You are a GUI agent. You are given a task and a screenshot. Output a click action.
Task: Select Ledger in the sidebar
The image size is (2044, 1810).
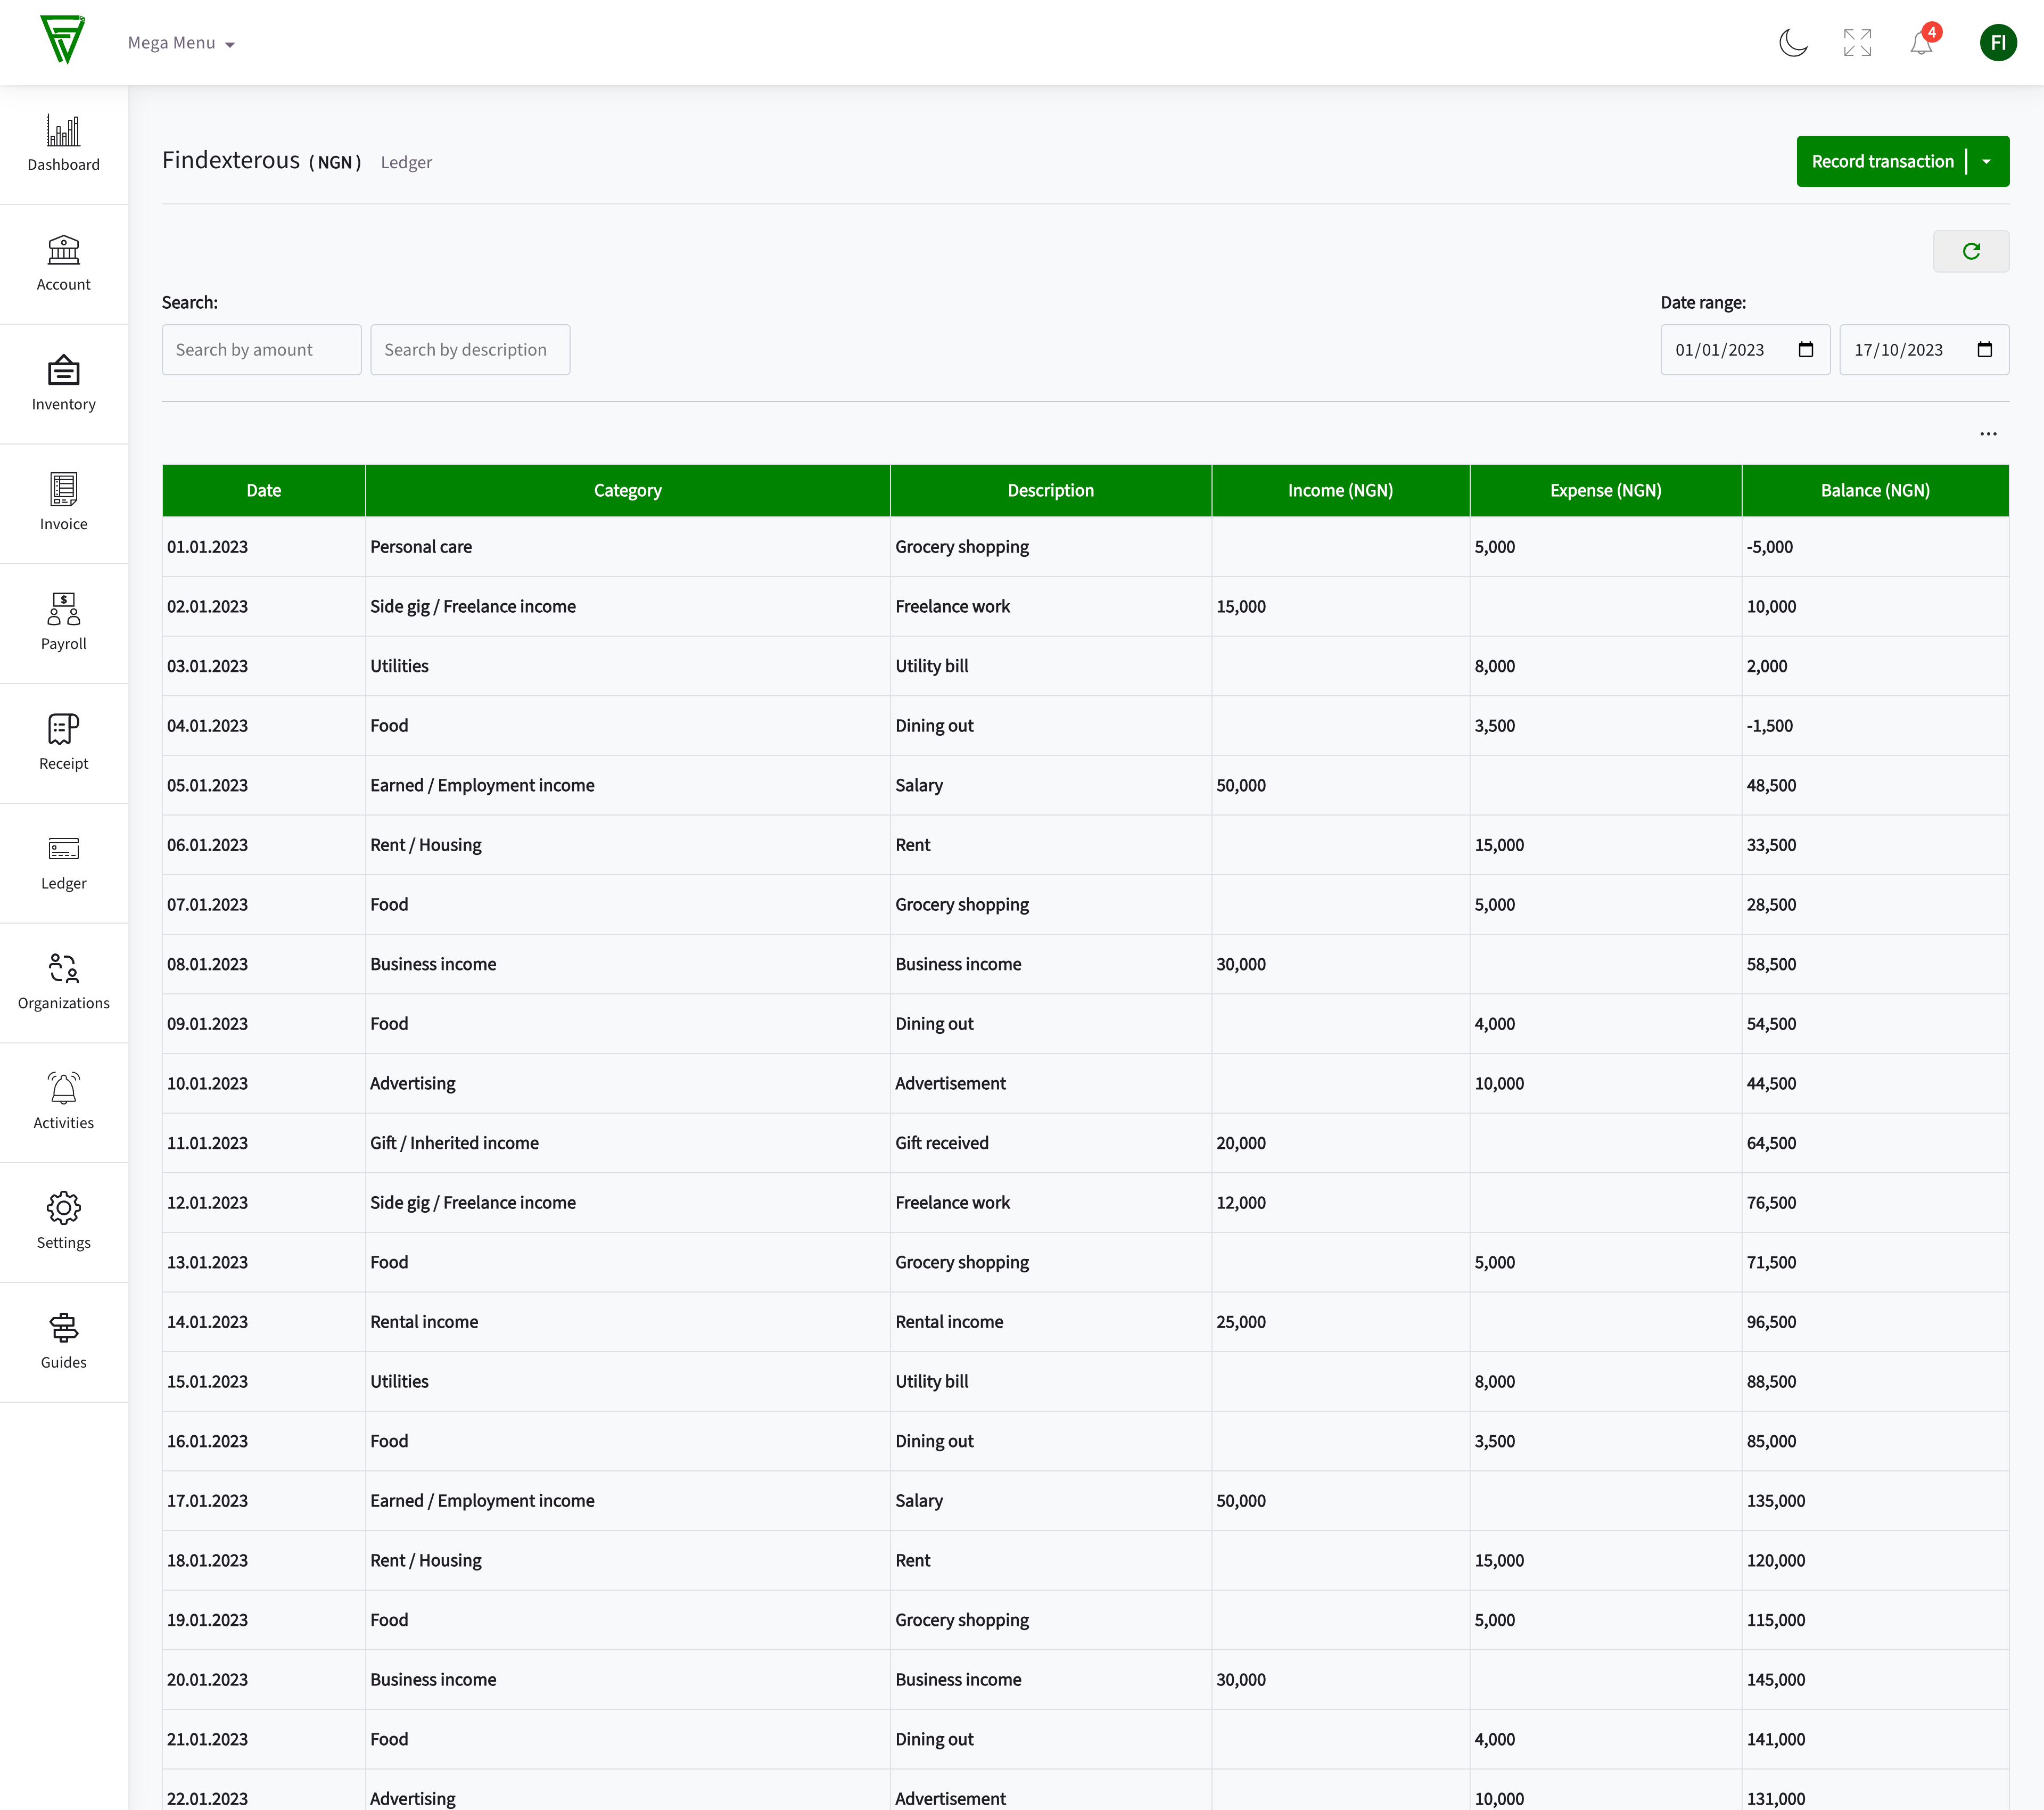coord(63,863)
